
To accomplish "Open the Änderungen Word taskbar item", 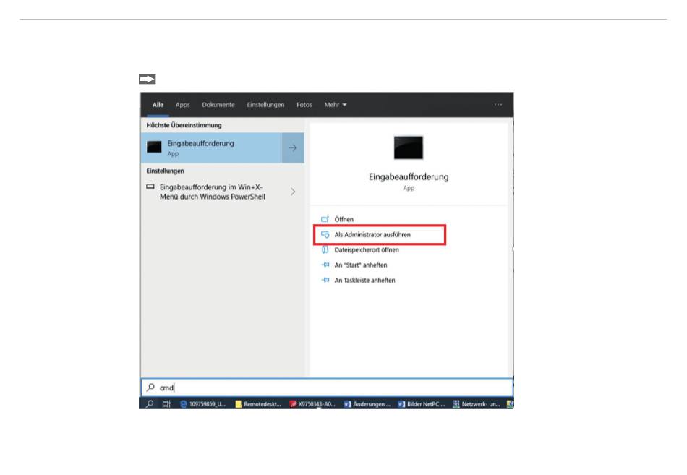I will [367, 404].
